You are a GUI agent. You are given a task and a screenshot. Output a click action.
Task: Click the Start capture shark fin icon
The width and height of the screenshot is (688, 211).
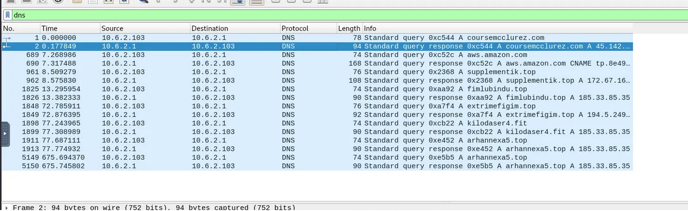pyautogui.click(x=10, y=1)
